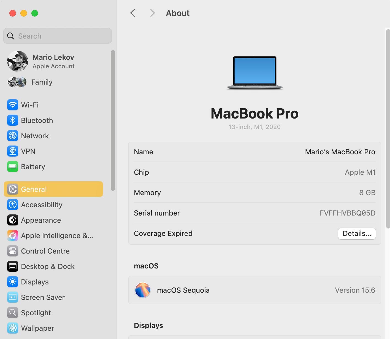Click macOS Sequoia name text
The image size is (390, 339).
coord(183,290)
